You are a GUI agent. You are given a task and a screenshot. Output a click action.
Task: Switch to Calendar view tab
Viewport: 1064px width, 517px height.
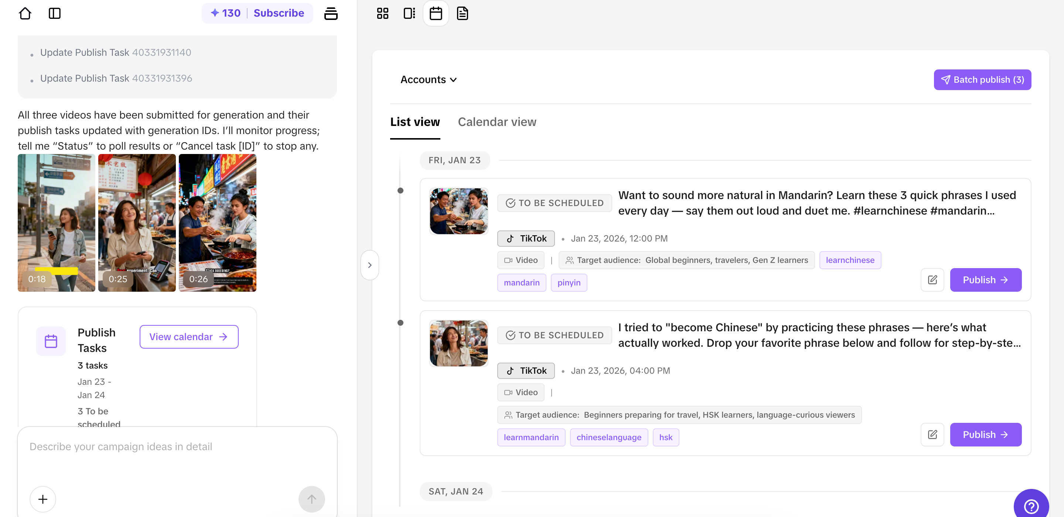(x=497, y=122)
